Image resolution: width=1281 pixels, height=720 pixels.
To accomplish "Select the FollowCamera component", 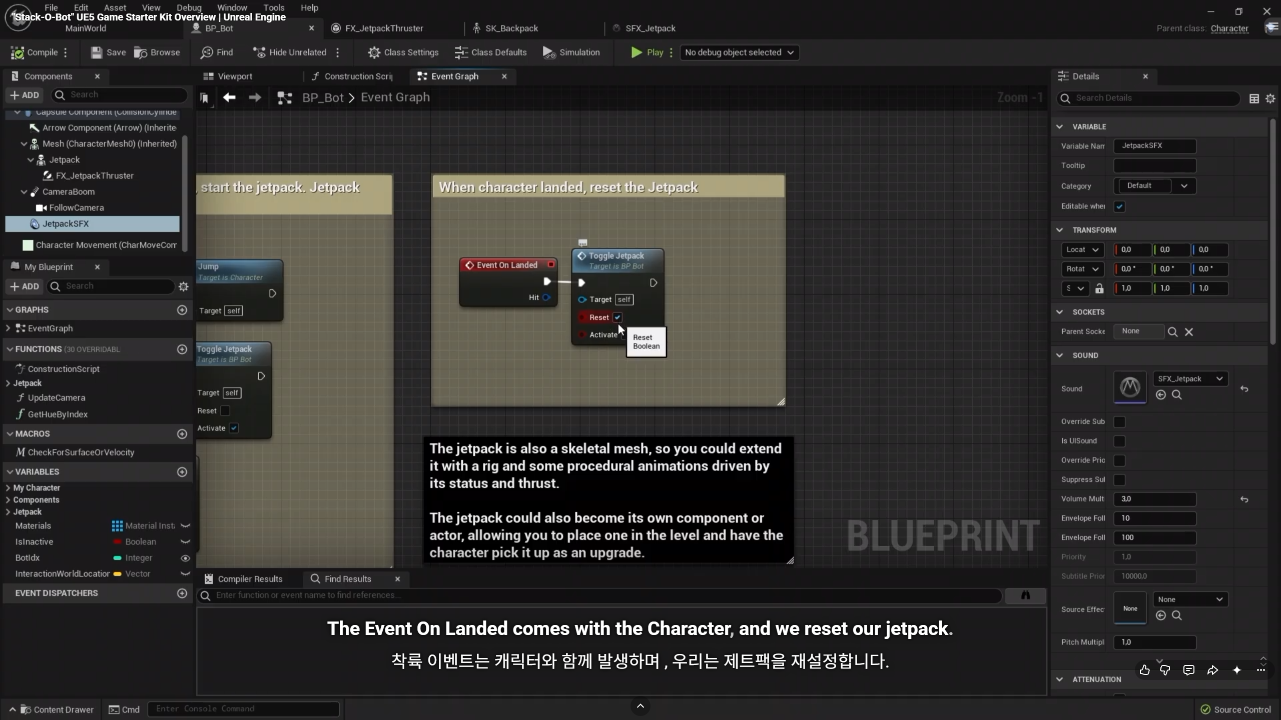I will click(76, 208).
